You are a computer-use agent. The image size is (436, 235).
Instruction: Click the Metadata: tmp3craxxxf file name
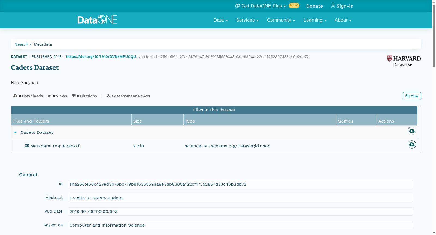55,146
